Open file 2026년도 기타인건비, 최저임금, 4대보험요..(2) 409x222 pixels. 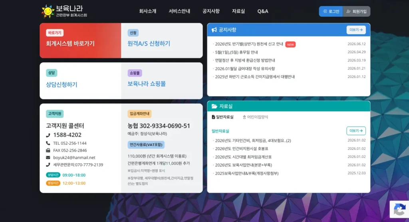(253, 141)
